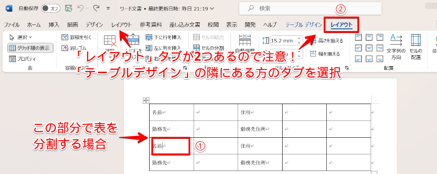Screen dimensions: 437x174
Task: Switch to the 描画 tab
Action: (x=73, y=25)
